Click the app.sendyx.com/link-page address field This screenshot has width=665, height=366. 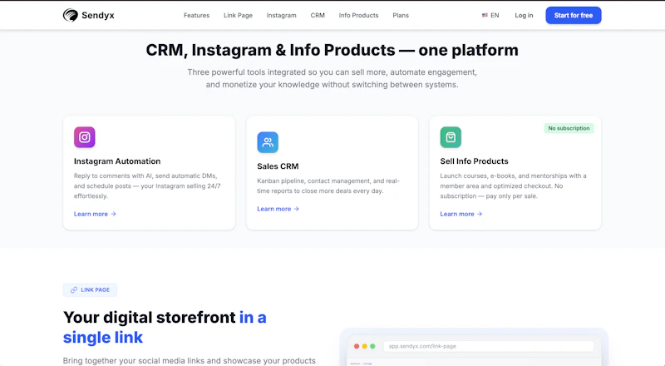coord(488,347)
